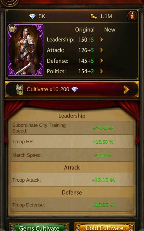The height and width of the screenshot is (231, 144).
Task: Open the female general portrait card
Action: (x=26, y=50)
